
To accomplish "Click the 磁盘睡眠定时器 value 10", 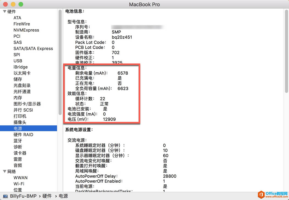I will tap(165, 151).
